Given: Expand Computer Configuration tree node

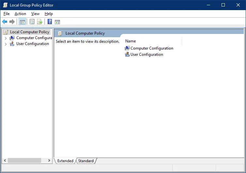Looking at the screenshot, I should point(6,38).
